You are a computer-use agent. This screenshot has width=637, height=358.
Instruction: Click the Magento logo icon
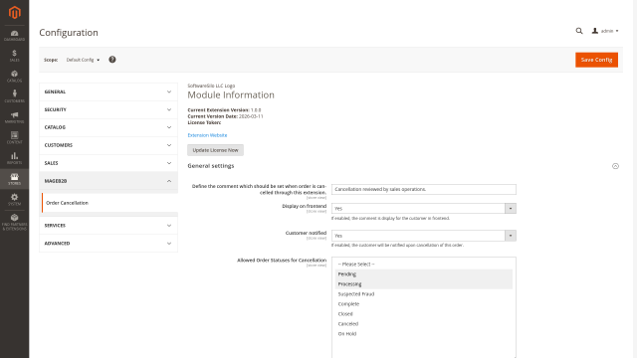(x=15, y=13)
